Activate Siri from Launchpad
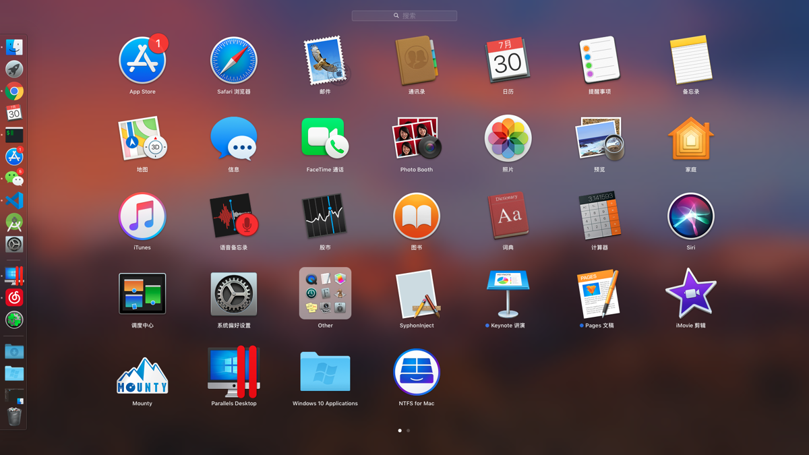 (691, 216)
